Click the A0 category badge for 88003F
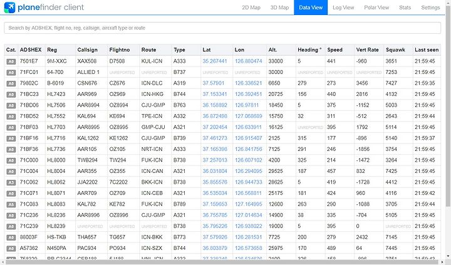This screenshot has width=451, height=265. 11,237
